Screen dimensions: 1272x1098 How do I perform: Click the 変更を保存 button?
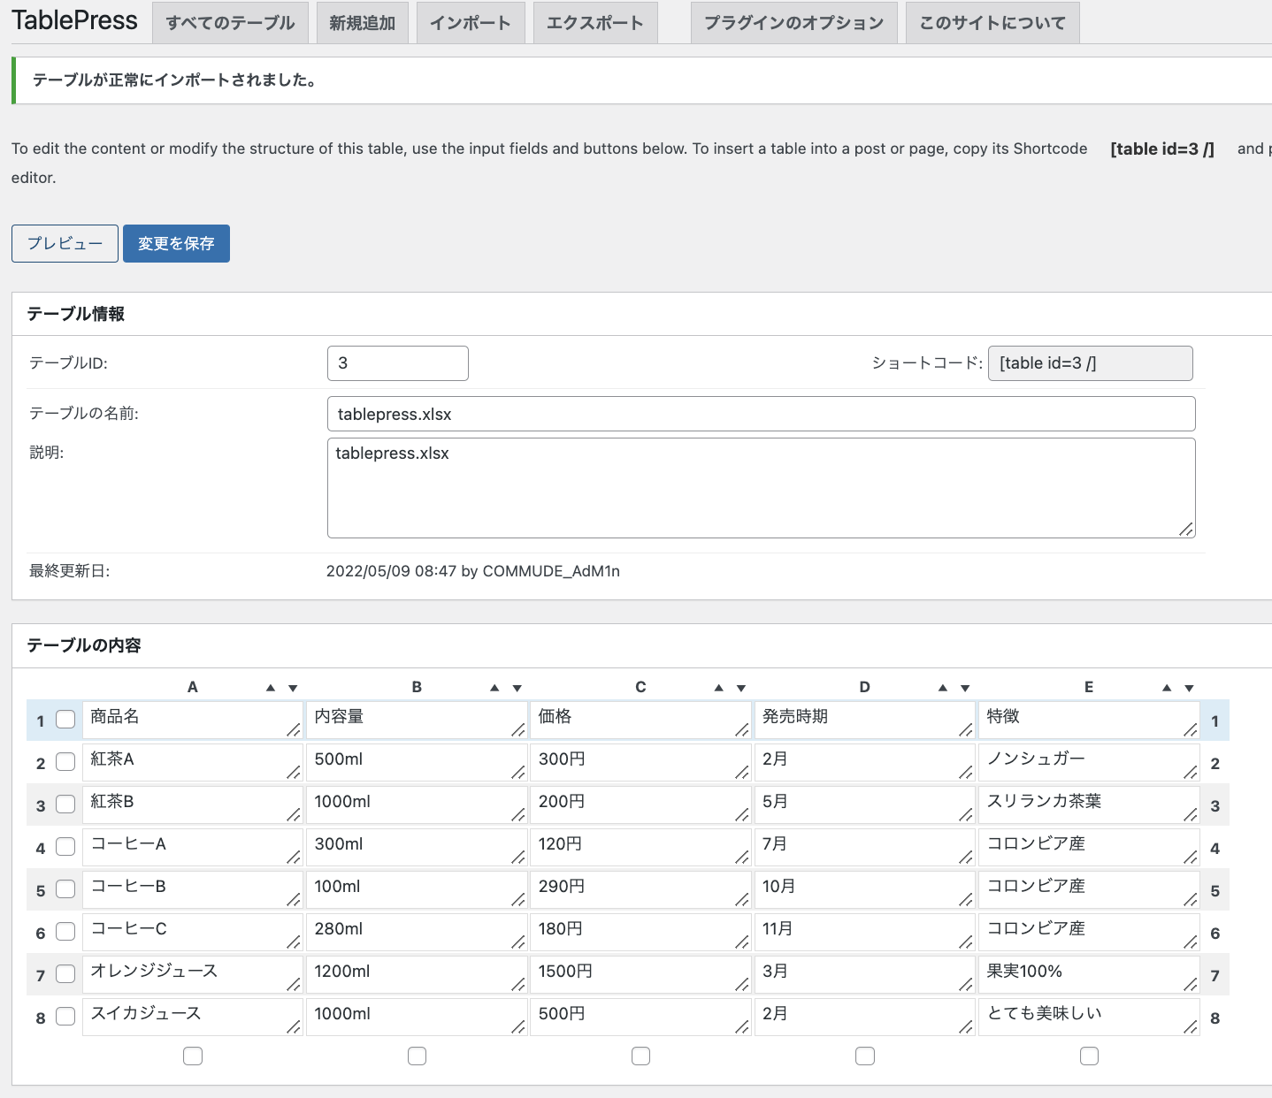176,243
